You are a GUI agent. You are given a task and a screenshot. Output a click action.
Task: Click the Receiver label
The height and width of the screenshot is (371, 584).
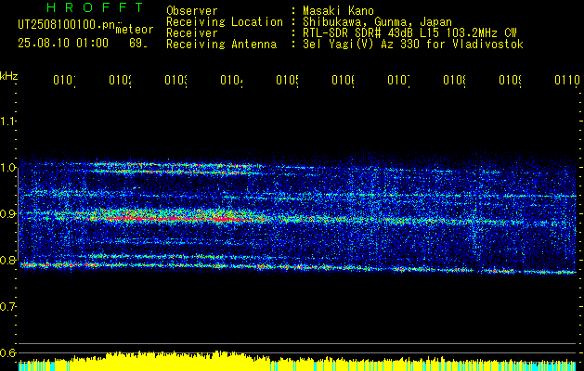pos(192,32)
